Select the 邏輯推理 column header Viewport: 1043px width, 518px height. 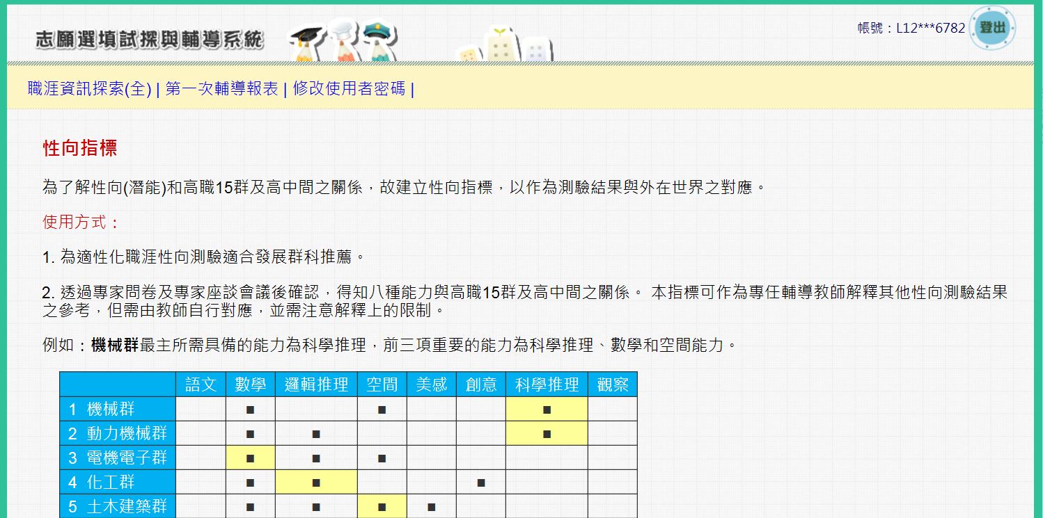[x=317, y=384]
